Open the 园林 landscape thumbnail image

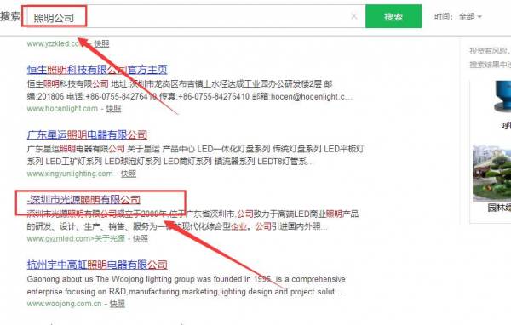click(x=491, y=174)
